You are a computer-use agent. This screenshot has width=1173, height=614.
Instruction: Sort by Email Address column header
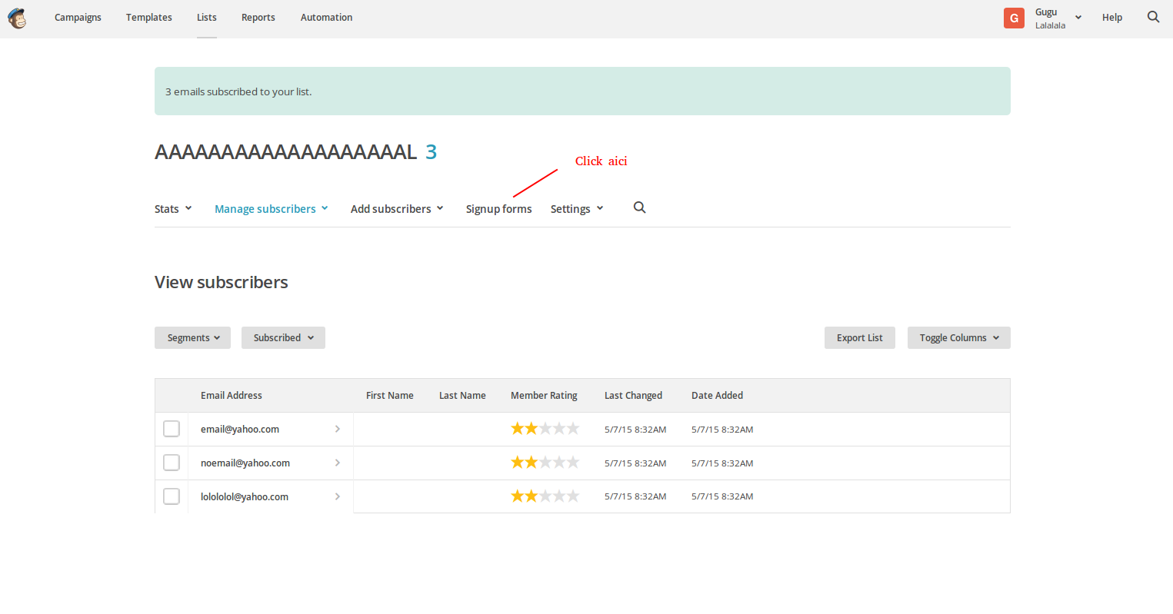pos(232,396)
